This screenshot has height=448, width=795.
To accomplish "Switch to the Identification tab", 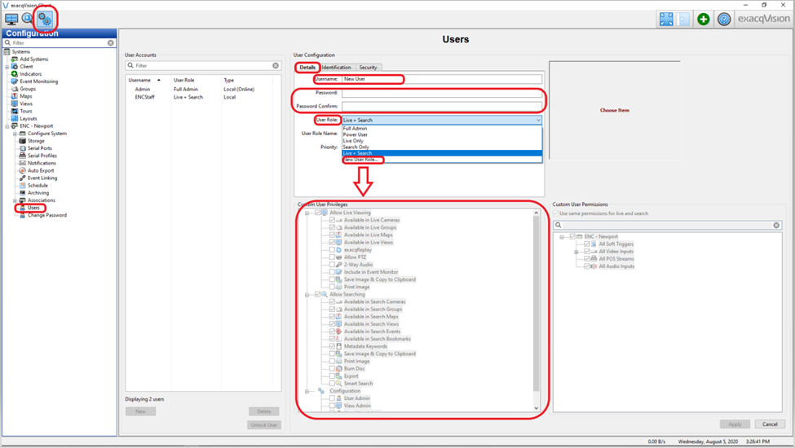I will pos(336,68).
